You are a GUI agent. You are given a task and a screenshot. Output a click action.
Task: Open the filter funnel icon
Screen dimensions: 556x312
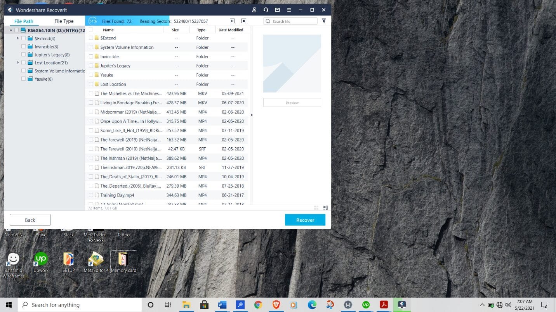pyautogui.click(x=324, y=21)
